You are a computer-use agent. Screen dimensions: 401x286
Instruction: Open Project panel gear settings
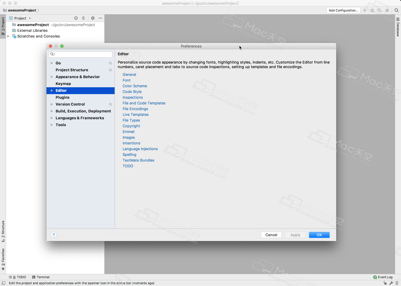93,18
